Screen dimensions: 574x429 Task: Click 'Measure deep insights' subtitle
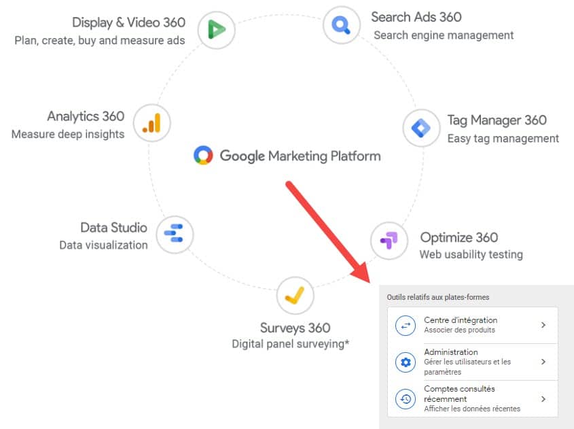click(68, 134)
